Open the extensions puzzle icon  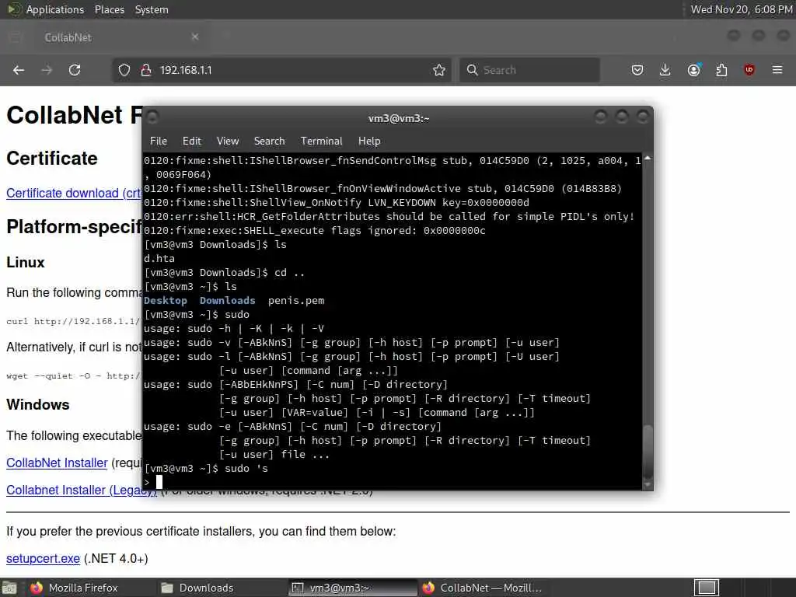(721, 70)
